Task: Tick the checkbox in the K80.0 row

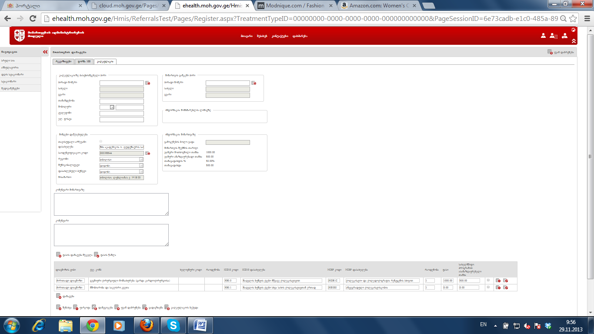Action: (x=488, y=280)
